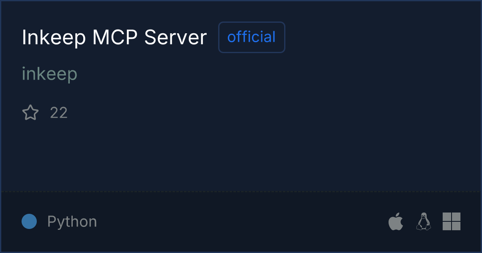Click the footer space between Python and Apple icon
The width and height of the screenshot is (482, 253).
pyautogui.click(x=243, y=221)
